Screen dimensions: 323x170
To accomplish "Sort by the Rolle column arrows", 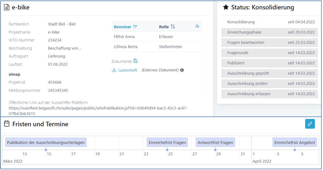I will coord(173,27).
